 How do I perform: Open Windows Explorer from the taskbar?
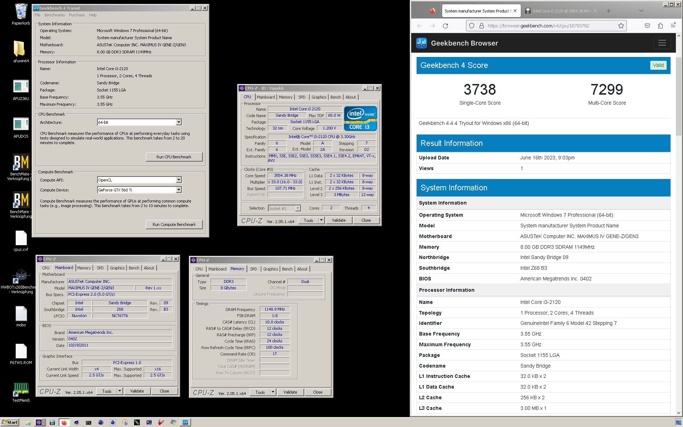[x=28, y=422]
